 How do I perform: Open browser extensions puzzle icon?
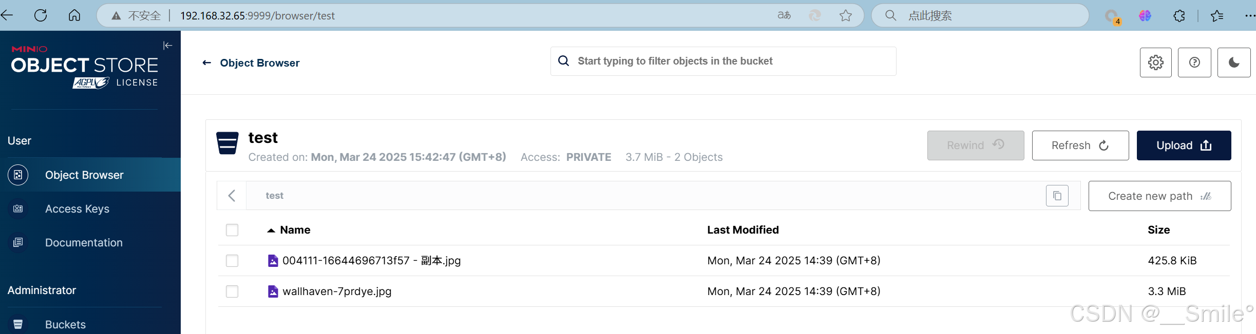(x=1179, y=16)
